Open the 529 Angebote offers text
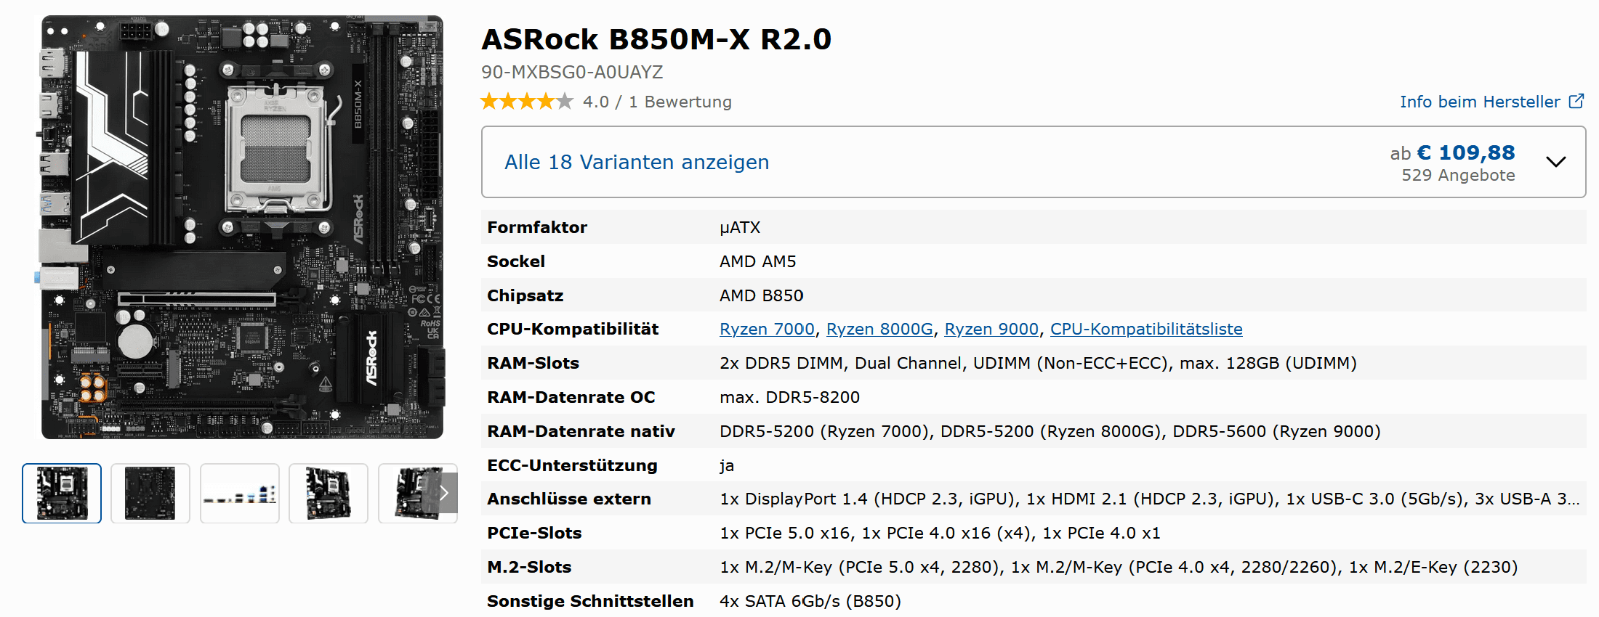Viewport: 1599px width, 617px height. point(1458,176)
